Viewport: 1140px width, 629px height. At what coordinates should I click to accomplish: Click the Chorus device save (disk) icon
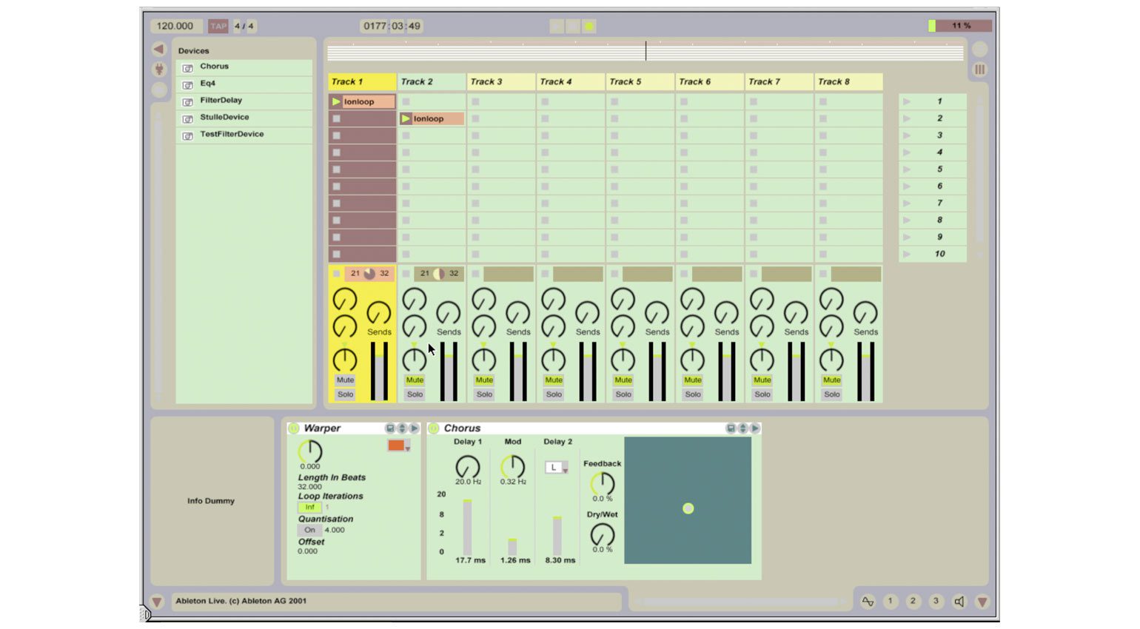click(731, 428)
